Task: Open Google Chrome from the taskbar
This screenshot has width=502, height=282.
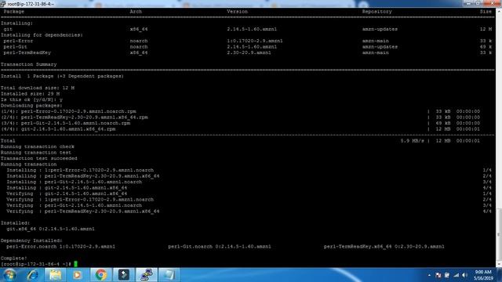Action: tap(100, 275)
